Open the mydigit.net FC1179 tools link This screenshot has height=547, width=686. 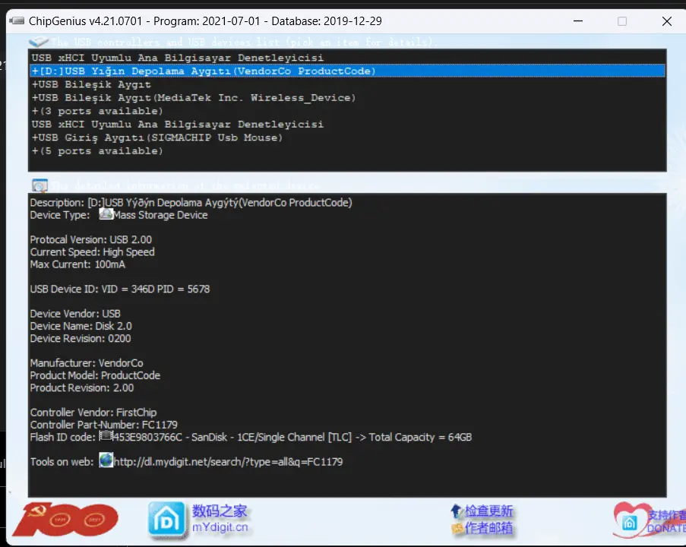[229, 462]
